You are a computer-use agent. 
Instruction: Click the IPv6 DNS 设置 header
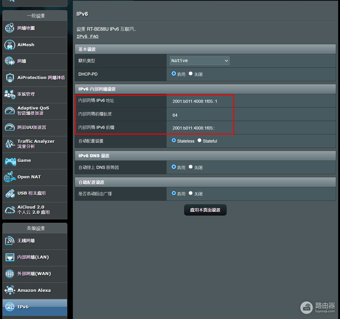(x=205, y=156)
